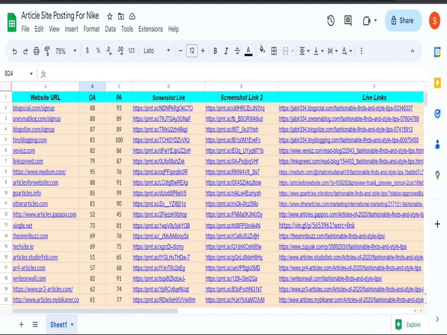
Task: Open Calendar in the side panel
Action: (x=437, y=52)
